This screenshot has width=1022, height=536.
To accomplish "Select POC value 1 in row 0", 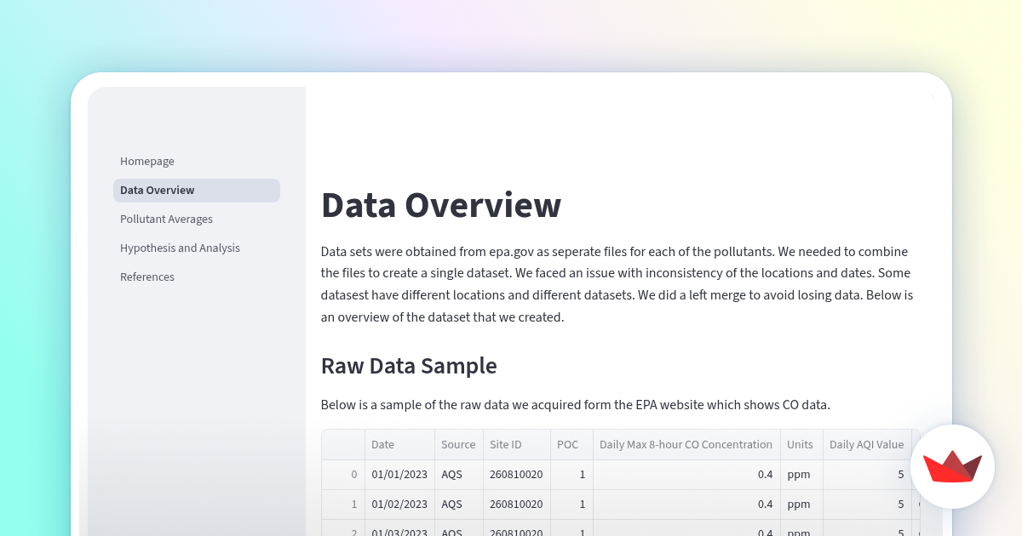I will (571, 475).
